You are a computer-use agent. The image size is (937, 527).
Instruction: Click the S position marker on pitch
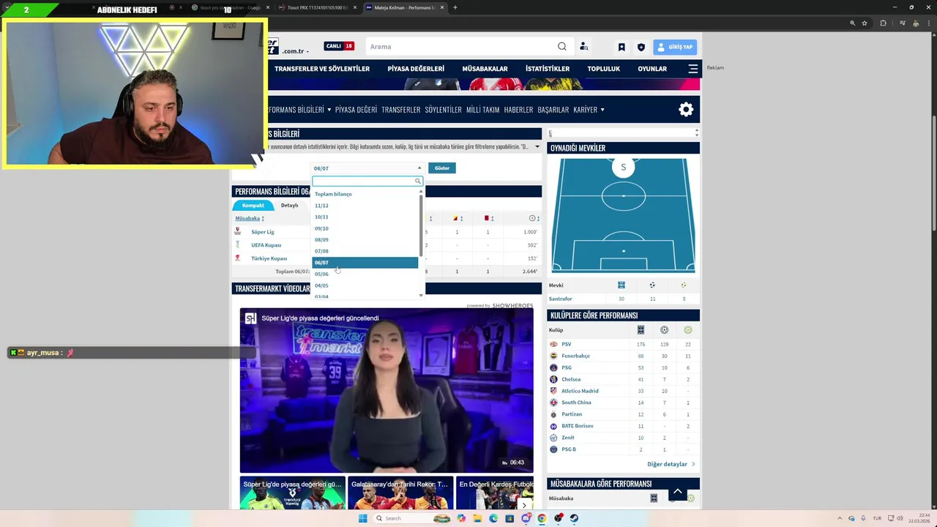(x=624, y=168)
